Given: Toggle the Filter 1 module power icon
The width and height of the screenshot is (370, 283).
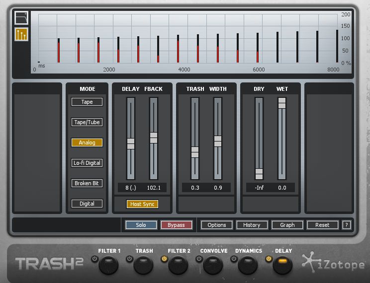Looking at the screenshot, I should point(94,259).
